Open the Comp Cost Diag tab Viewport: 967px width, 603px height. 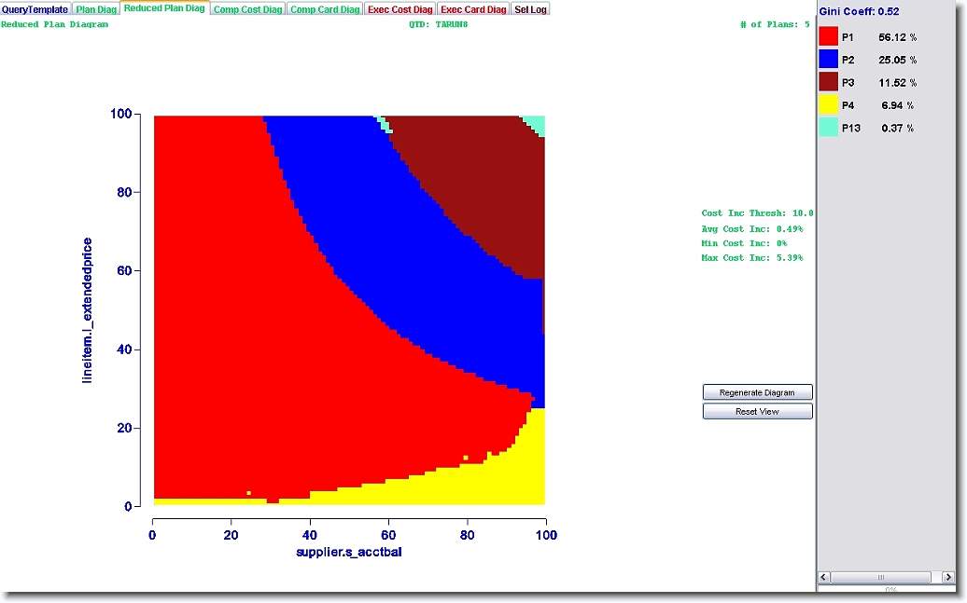point(247,9)
